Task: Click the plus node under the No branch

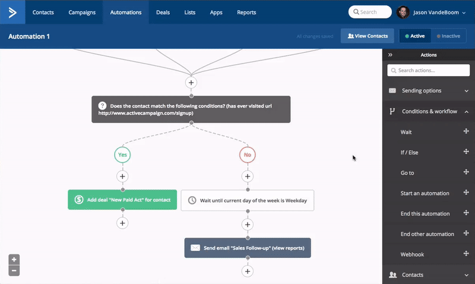Action: [x=248, y=176]
